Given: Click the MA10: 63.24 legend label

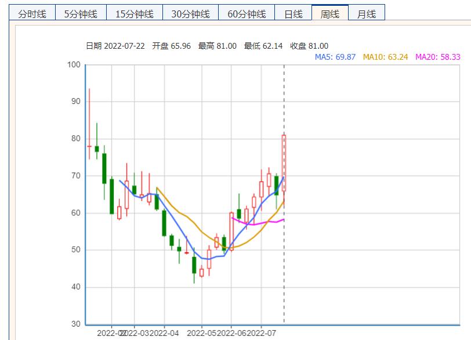Looking at the screenshot, I should click(386, 57).
